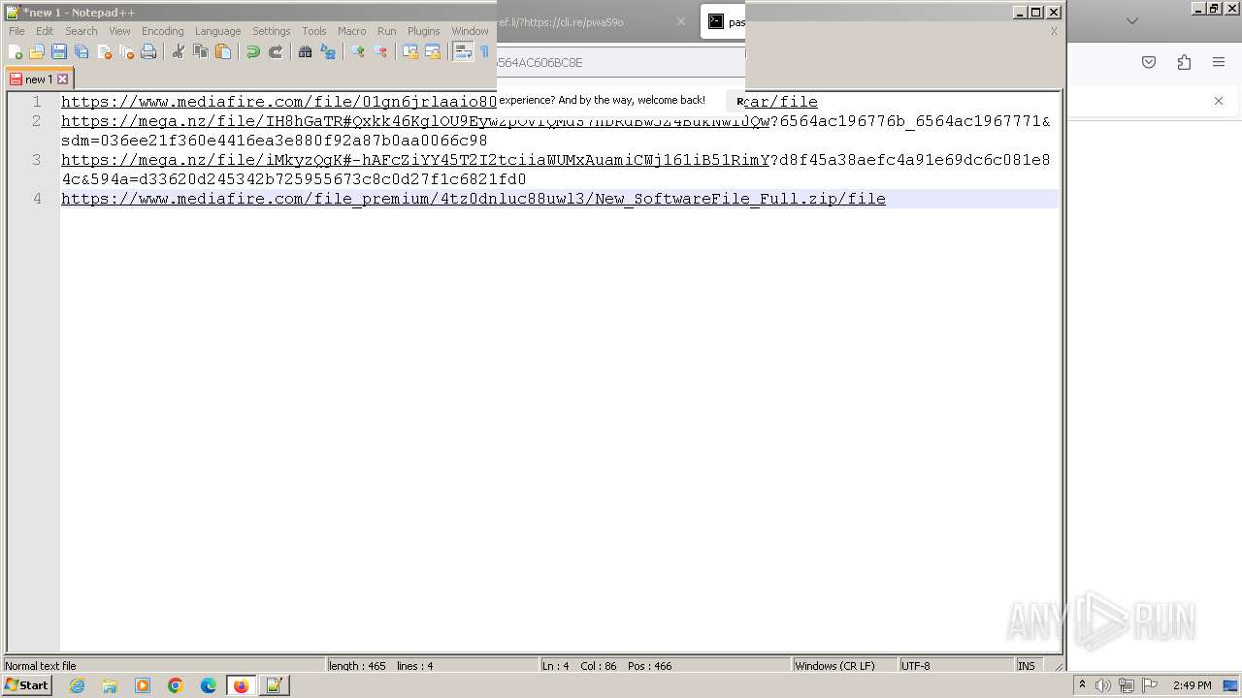The width and height of the screenshot is (1242, 698).
Task: Open File Explorer from the taskbar
Action: pos(110,685)
